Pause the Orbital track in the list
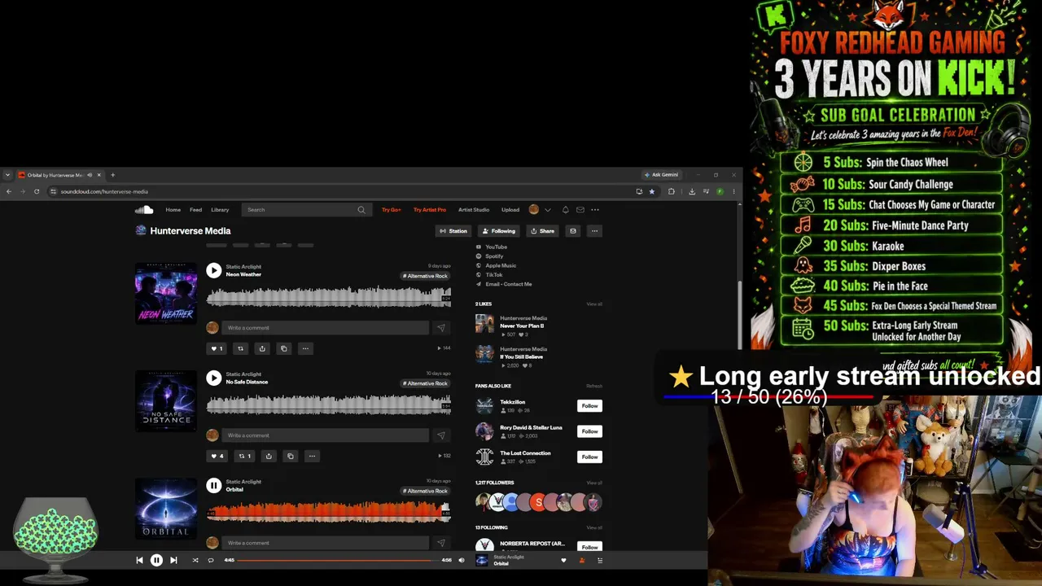 213,485
